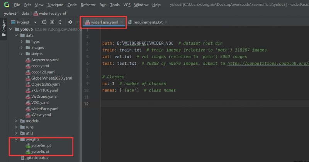Screen dimensions: 309x162
Task: Expand the scripts folder
Action: pos(22,53)
